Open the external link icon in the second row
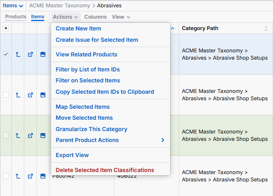 point(30,95)
